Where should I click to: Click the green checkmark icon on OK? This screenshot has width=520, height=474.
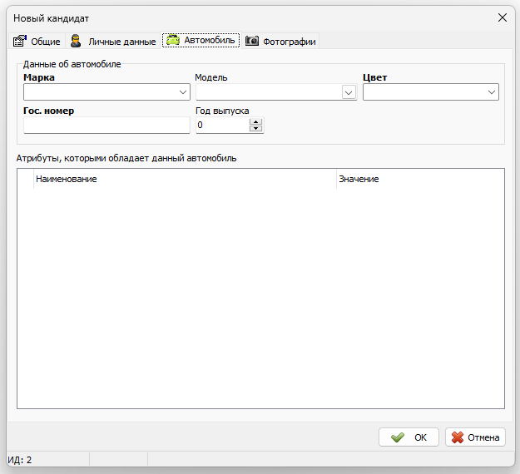(398, 437)
